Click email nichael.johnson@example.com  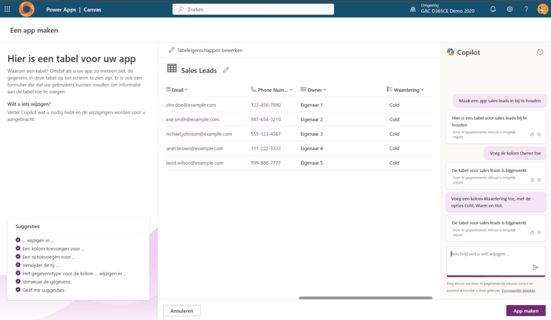coord(199,134)
